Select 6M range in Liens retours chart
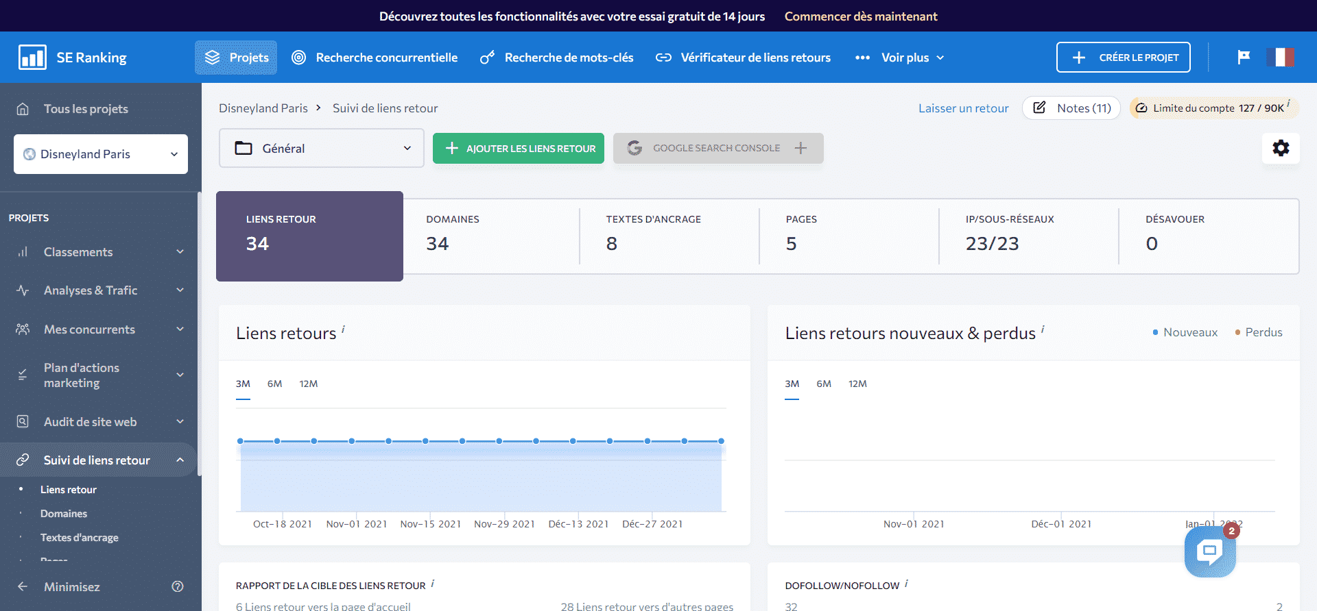 274,384
